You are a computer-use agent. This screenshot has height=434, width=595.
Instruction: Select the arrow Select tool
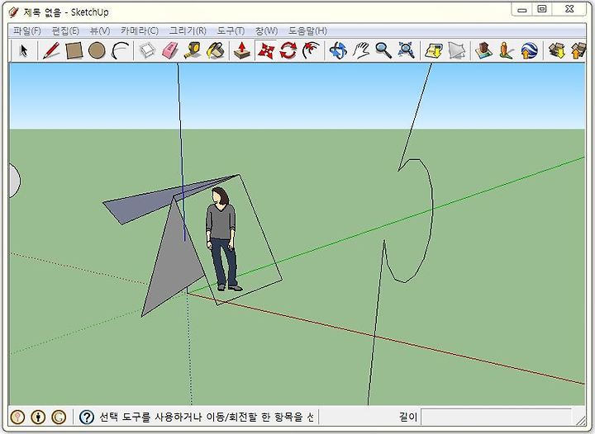pos(24,50)
